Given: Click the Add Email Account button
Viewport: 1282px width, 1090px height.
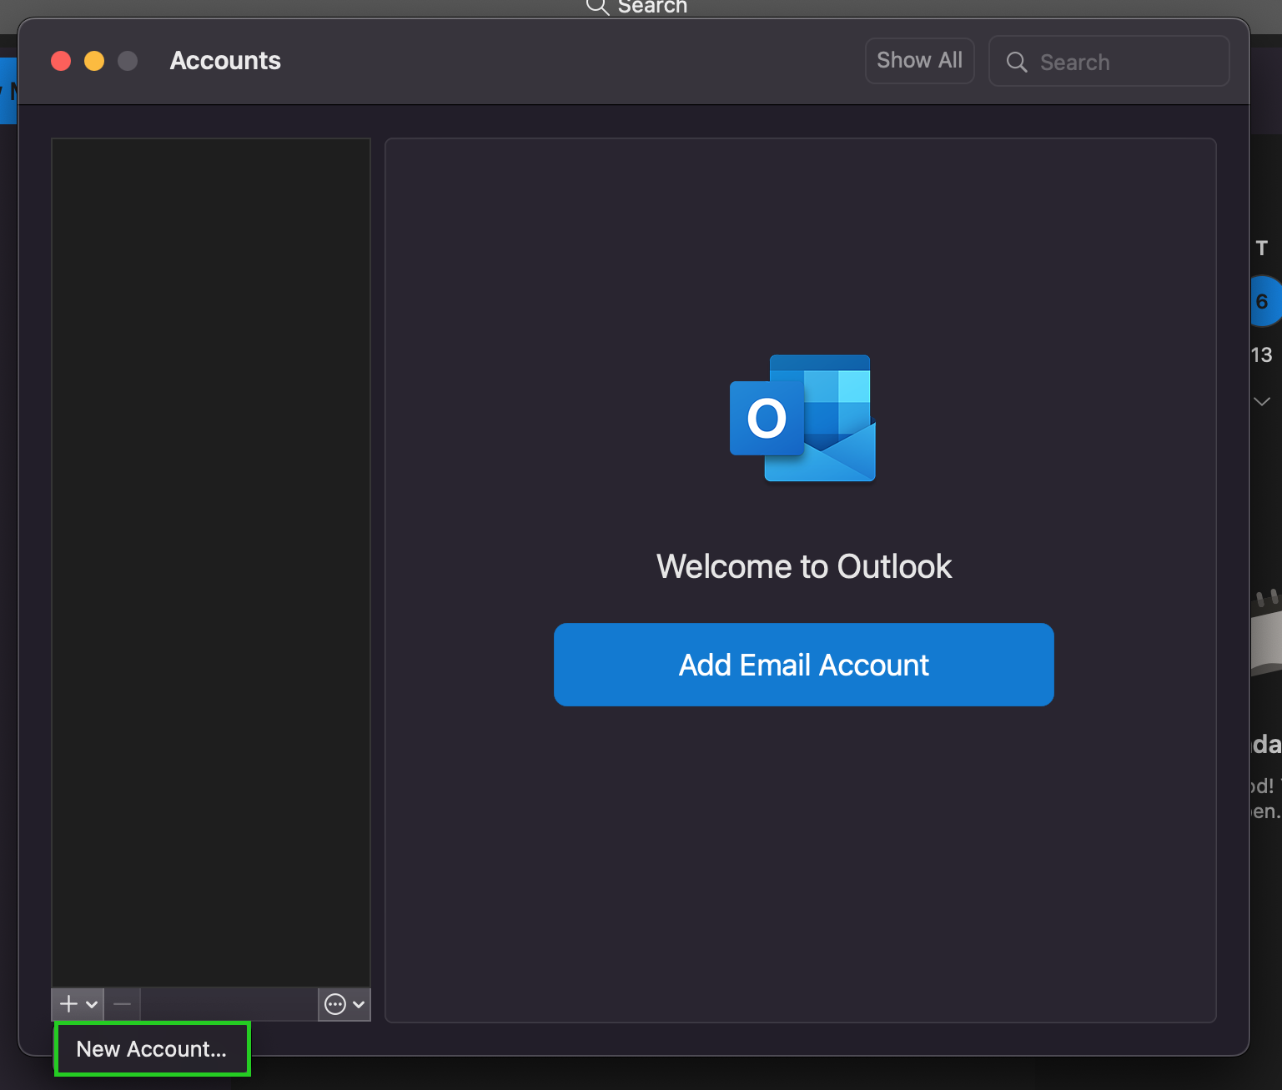Looking at the screenshot, I should click(803, 665).
